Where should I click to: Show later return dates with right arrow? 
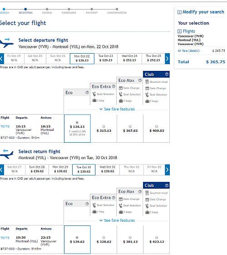coord(167,170)
